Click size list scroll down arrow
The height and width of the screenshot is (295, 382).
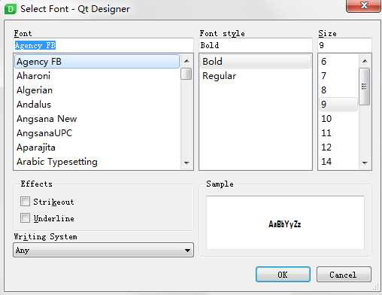pos(365,163)
